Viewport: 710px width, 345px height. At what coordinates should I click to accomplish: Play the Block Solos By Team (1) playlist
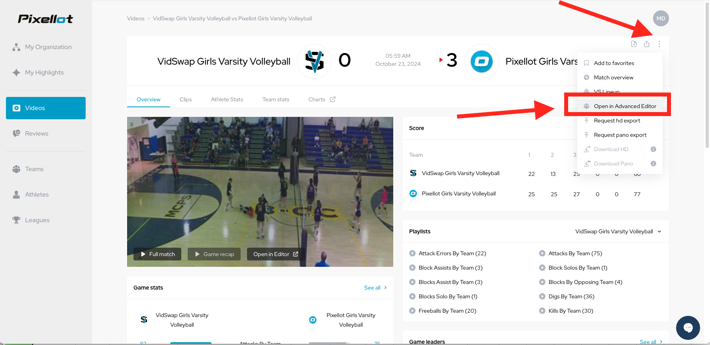(573, 268)
